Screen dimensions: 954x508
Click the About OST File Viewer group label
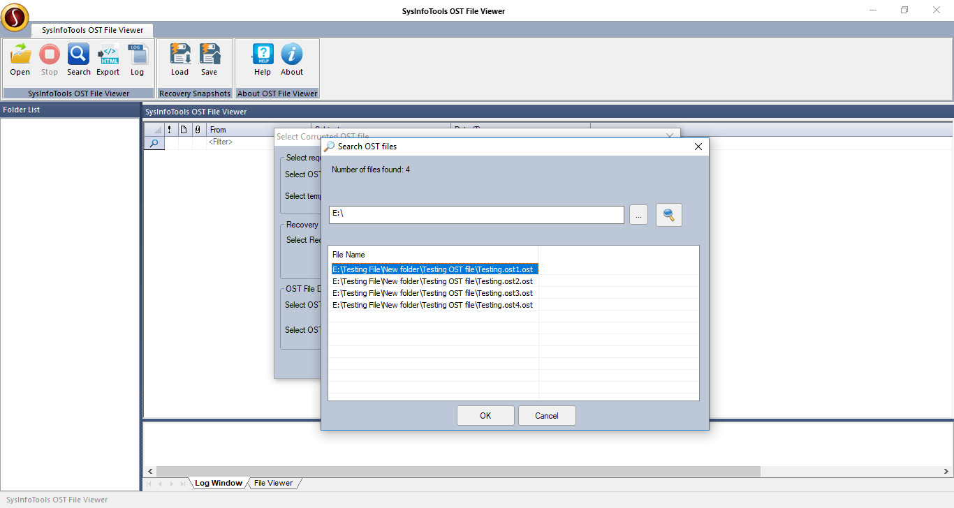point(277,94)
